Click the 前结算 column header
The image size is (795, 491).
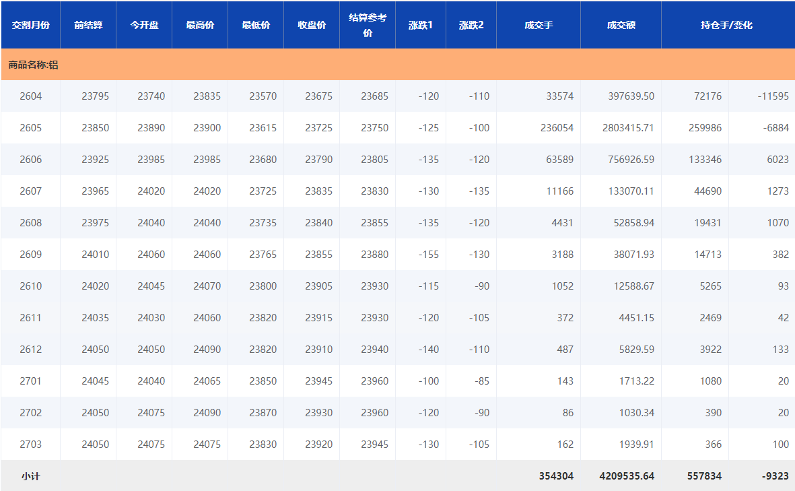[88, 25]
